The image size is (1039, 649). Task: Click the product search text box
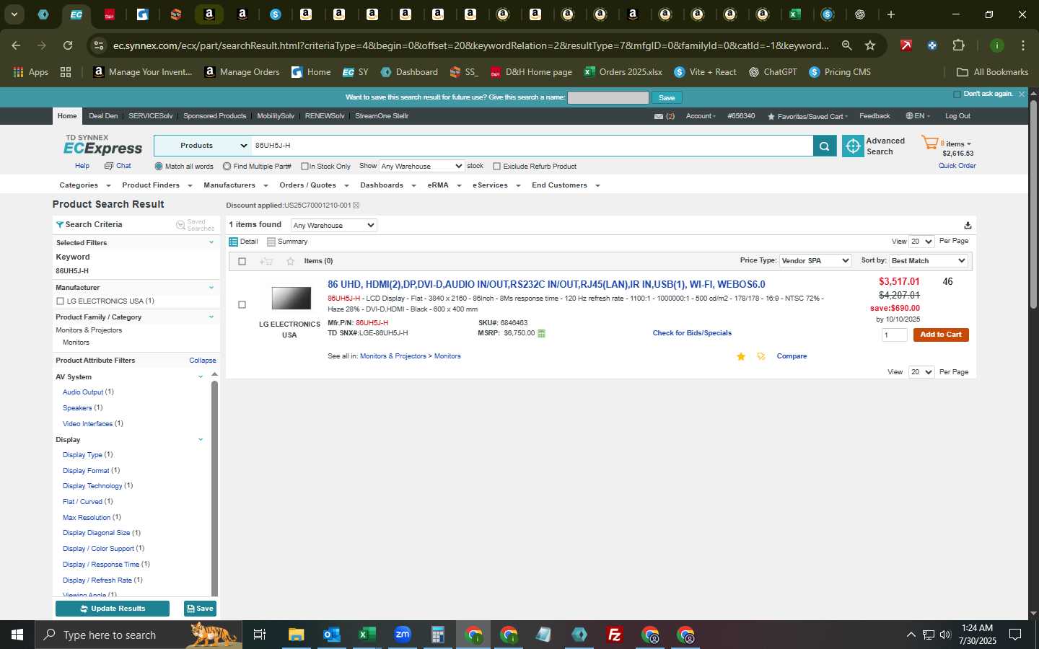532,146
